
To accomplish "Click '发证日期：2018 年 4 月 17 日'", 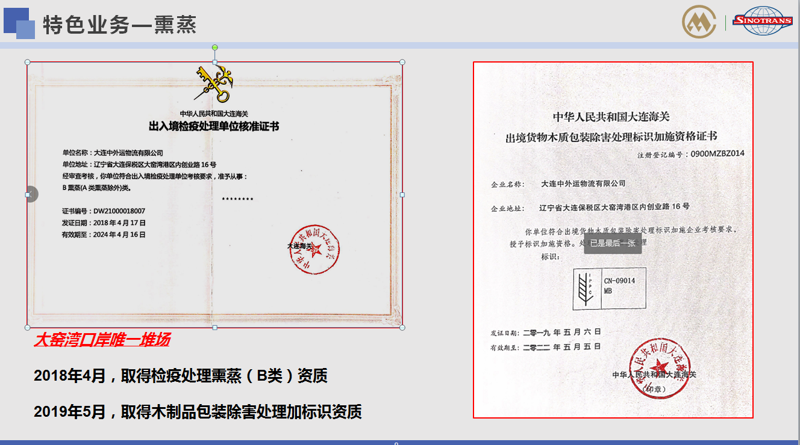I will pos(104,222).
